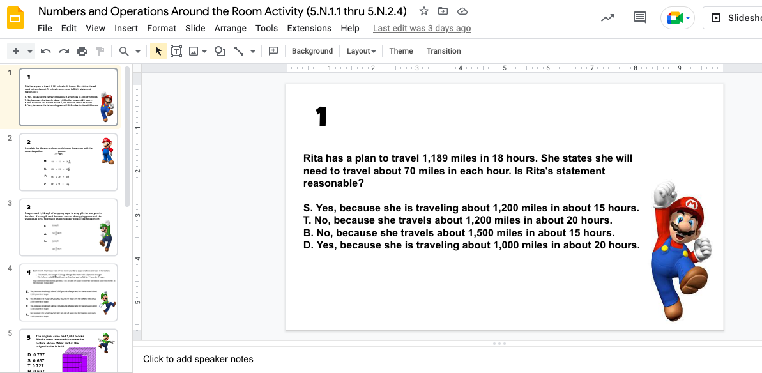Click the Background button
762x373 pixels.
(312, 51)
